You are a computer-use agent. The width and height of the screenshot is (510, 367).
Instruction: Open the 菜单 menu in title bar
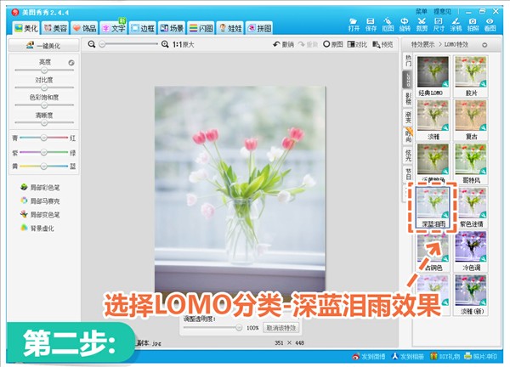tap(422, 11)
